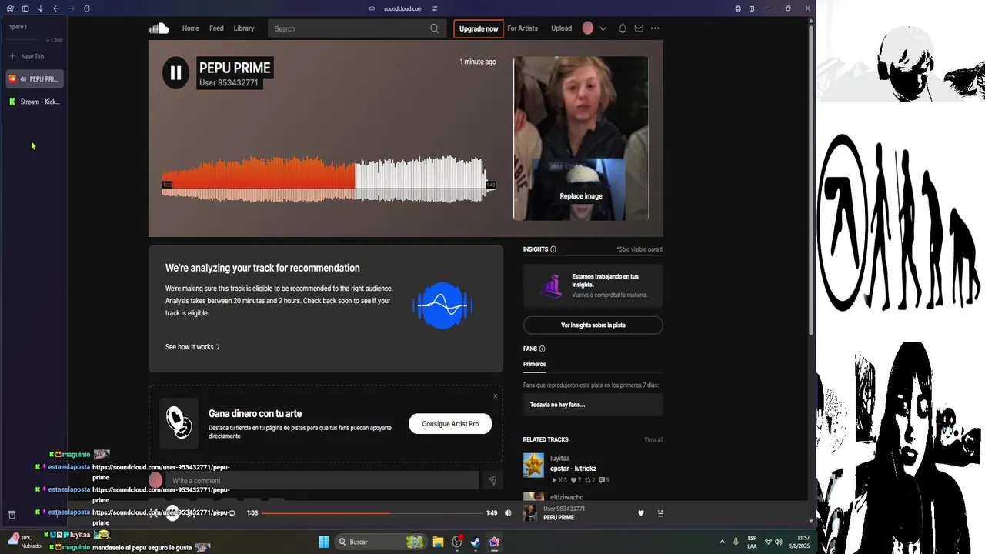
Task: Open File Explorer from the taskbar
Action: [438, 542]
